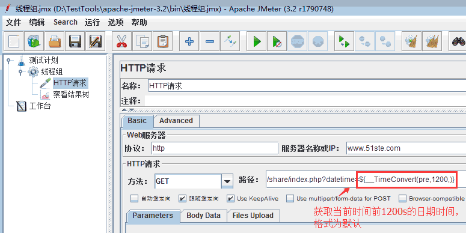Click the Toggle enable/disable icon
The height and width of the screenshot is (233, 466).
pyautogui.click(x=230, y=41)
